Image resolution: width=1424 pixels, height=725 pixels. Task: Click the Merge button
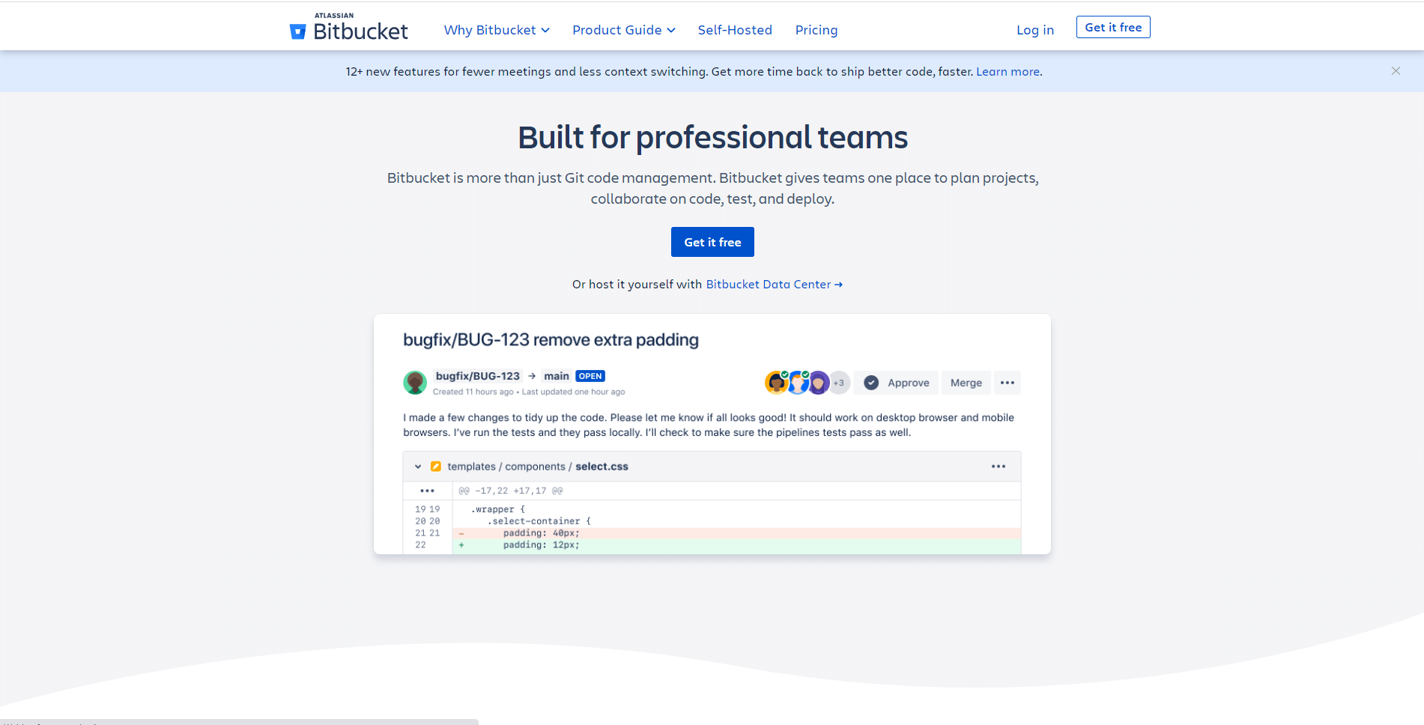pyautogui.click(x=966, y=383)
